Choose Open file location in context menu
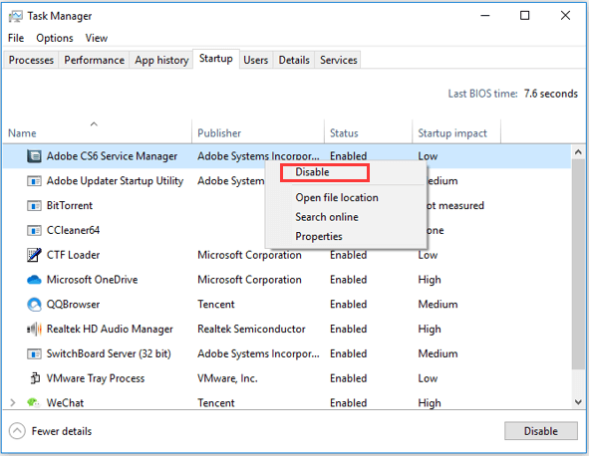 pyautogui.click(x=337, y=198)
